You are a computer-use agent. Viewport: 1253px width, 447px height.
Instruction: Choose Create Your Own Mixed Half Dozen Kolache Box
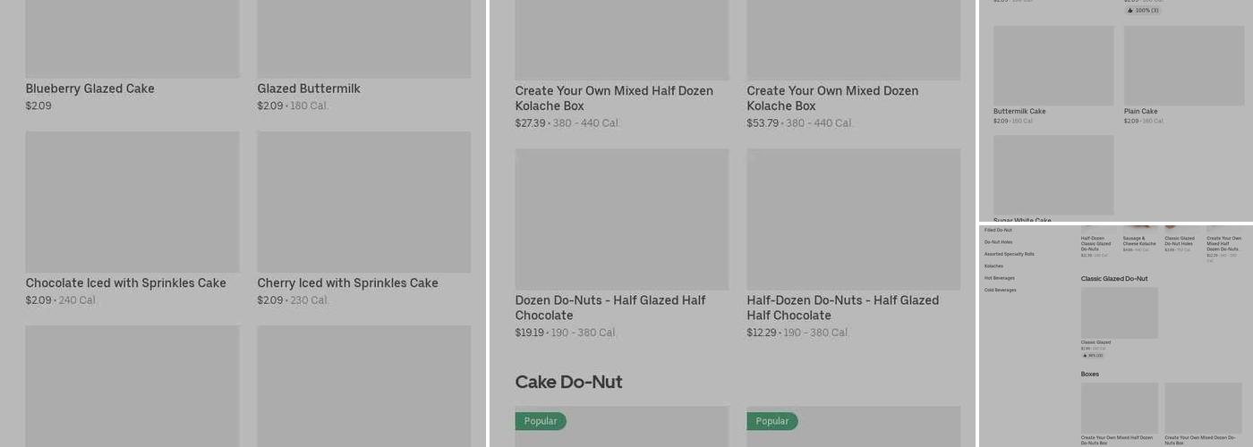point(614,98)
